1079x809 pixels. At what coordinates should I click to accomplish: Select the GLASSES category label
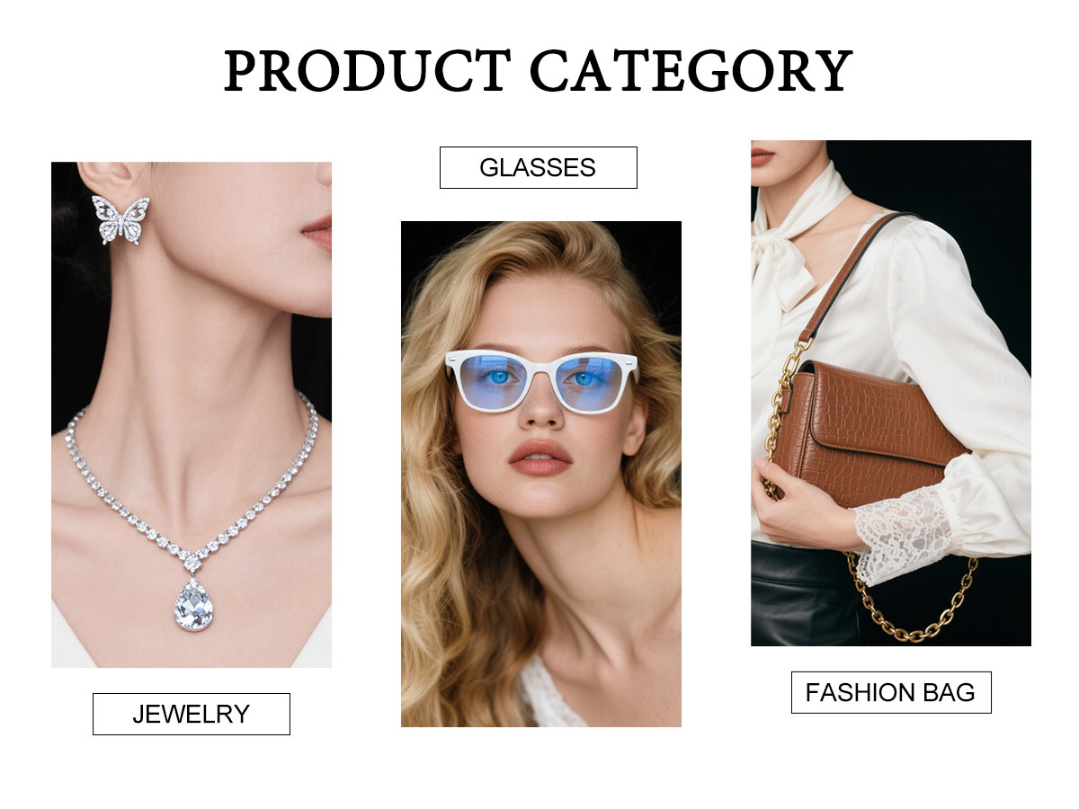tap(538, 167)
